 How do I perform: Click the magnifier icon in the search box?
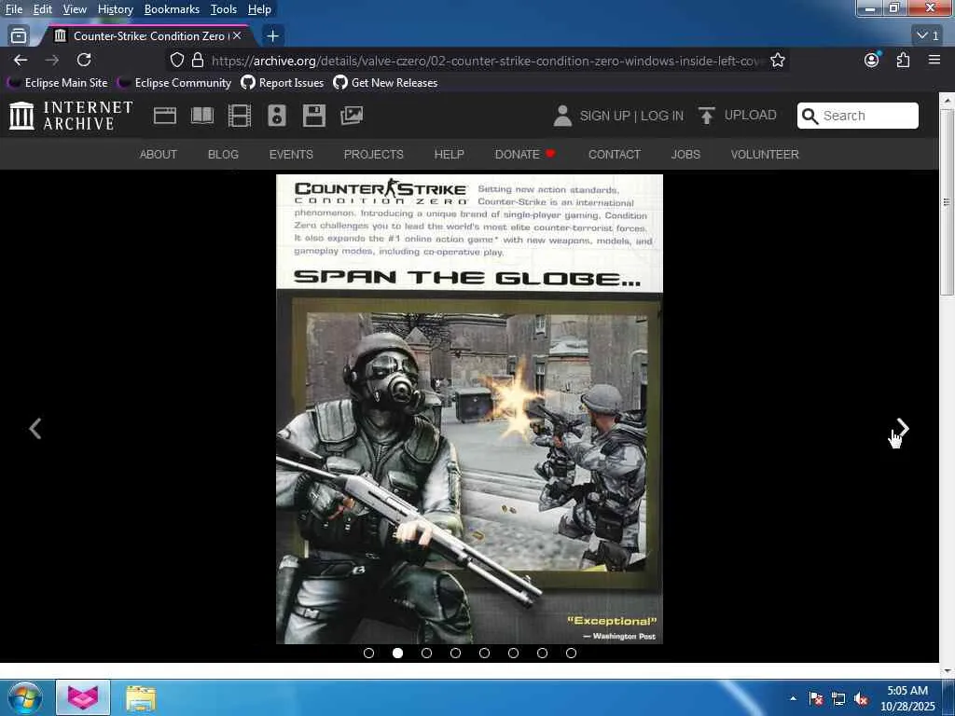[x=810, y=116]
